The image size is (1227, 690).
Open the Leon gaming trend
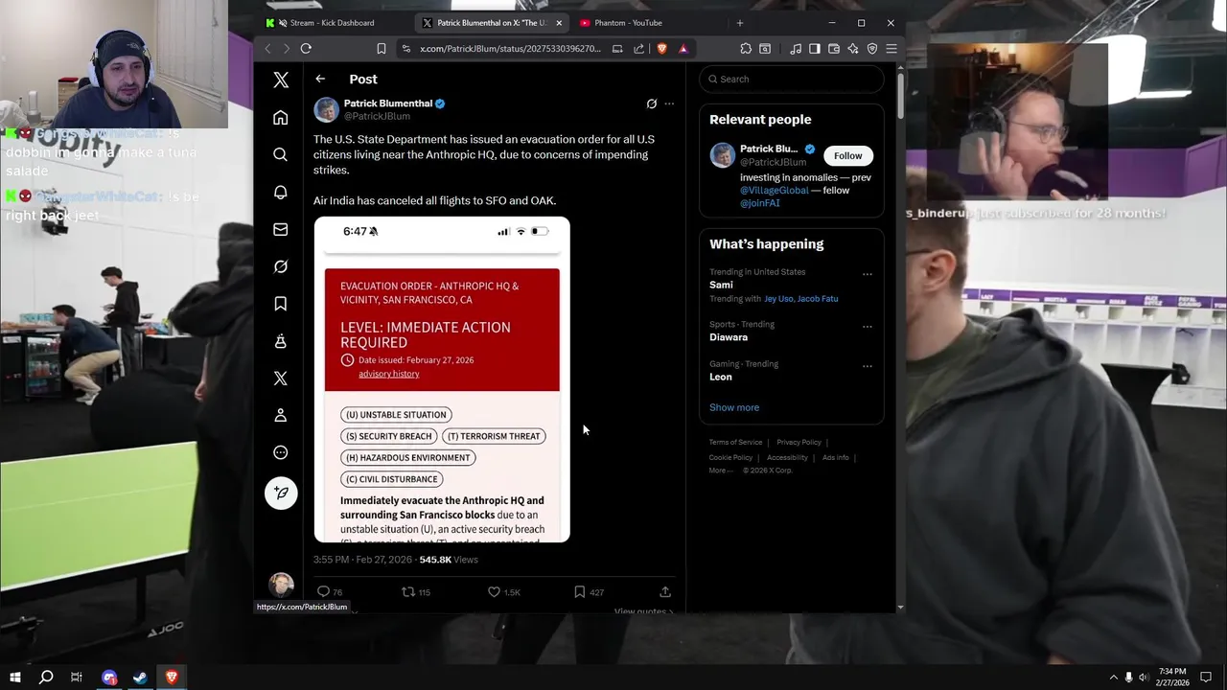721,377
